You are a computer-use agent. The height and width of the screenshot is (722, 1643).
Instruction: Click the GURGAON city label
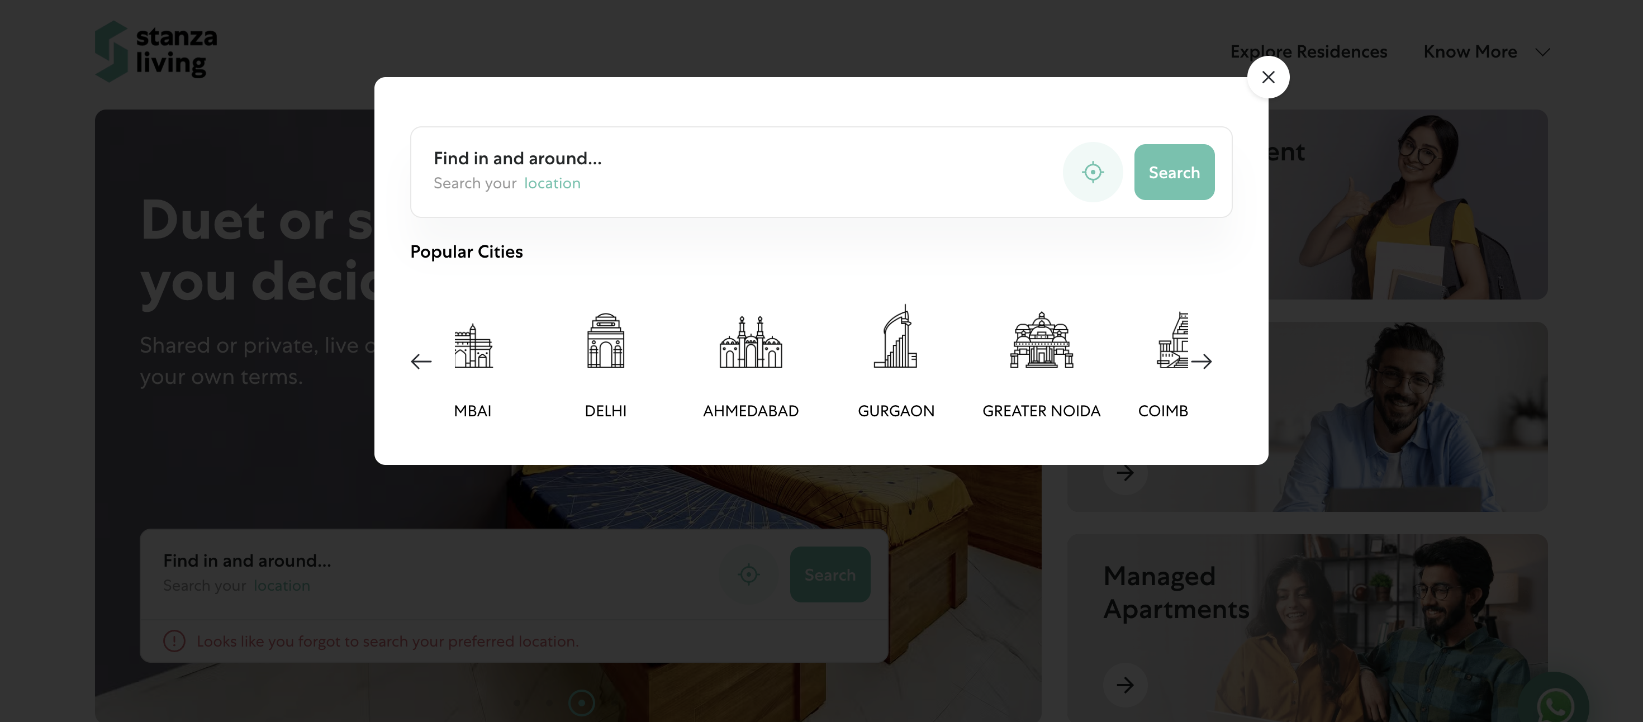pyautogui.click(x=895, y=411)
